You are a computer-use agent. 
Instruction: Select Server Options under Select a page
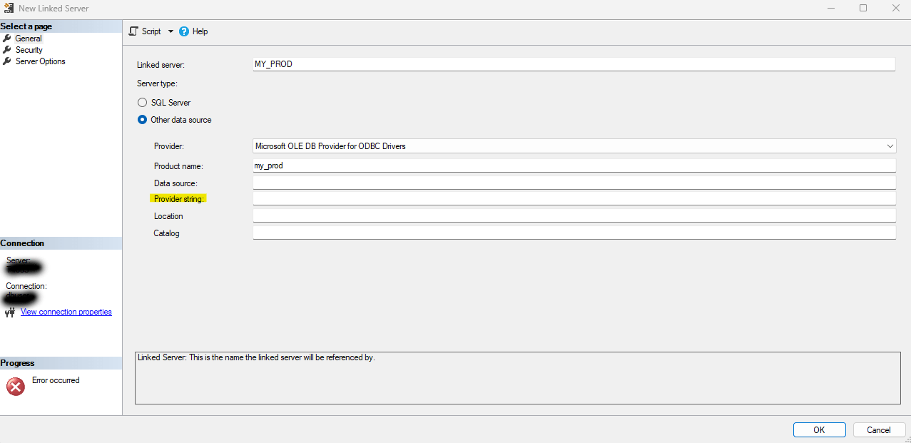[40, 61]
